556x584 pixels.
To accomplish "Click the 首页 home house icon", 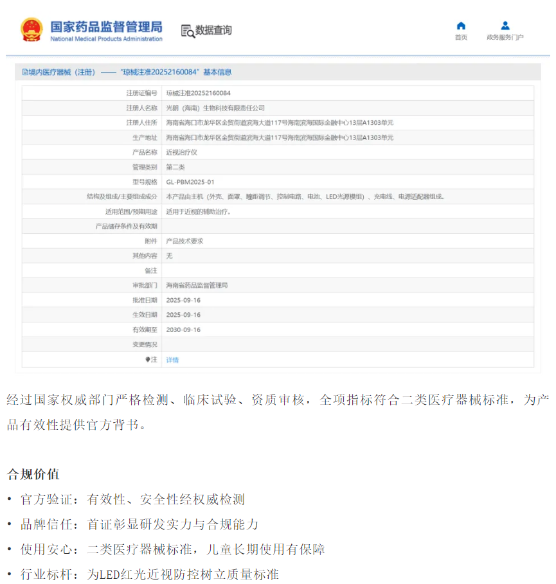I will pyautogui.click(x=461, y=26).
